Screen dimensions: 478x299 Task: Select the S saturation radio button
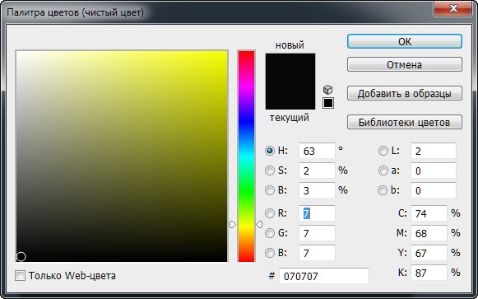point(270,171)
